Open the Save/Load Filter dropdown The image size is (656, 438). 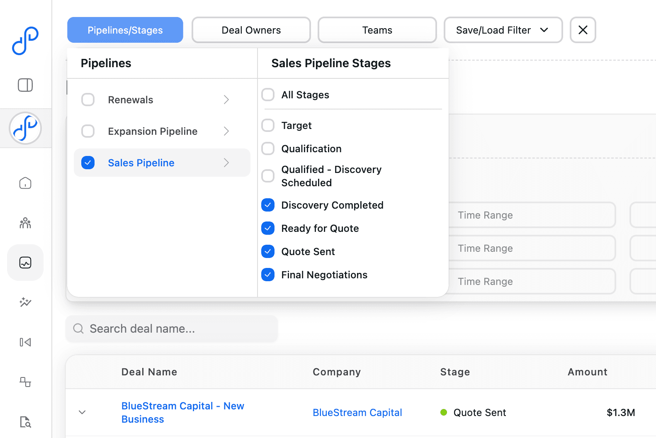(x=503, y=30)
